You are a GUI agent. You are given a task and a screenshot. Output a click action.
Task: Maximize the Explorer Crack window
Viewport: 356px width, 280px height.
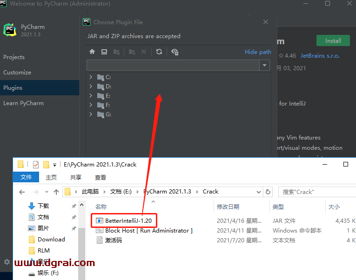point(346,164)
